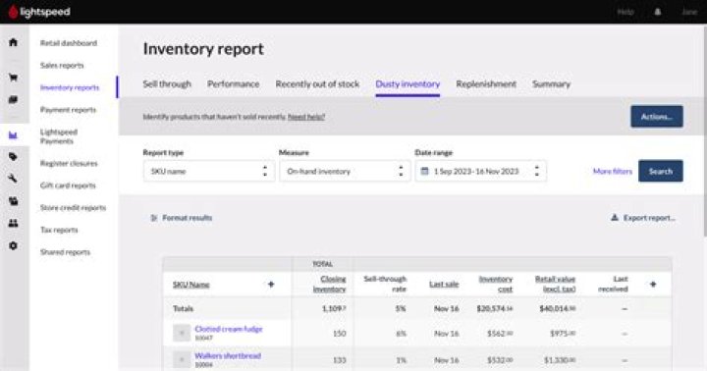Click the Export report... label

point(649,218)
